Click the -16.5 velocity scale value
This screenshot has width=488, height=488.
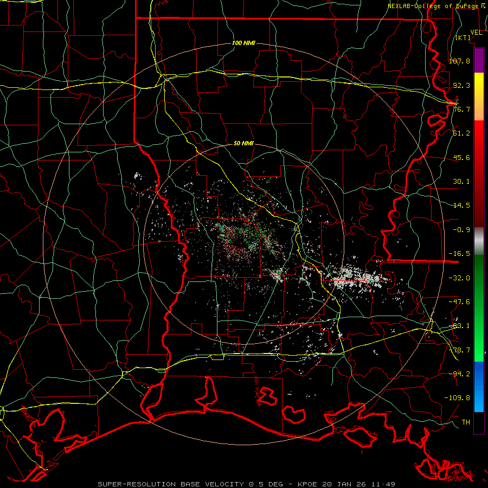[459, 254]
